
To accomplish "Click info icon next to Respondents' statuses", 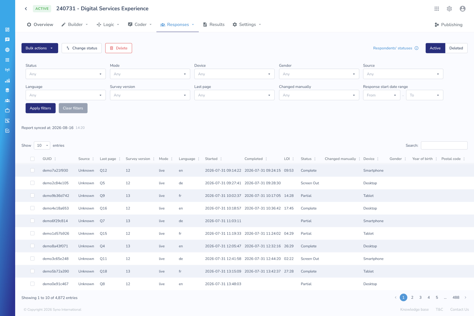I will pyautogui.click(x=416, y=48).
